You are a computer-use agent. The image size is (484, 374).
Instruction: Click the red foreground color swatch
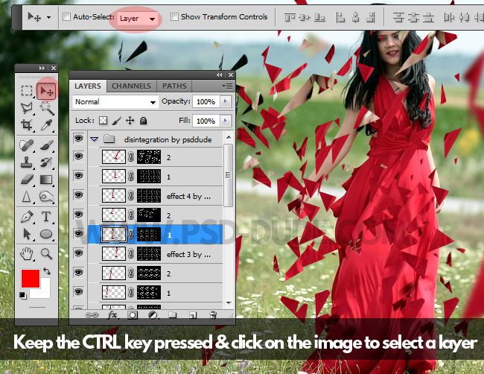(x=31, y=278)
